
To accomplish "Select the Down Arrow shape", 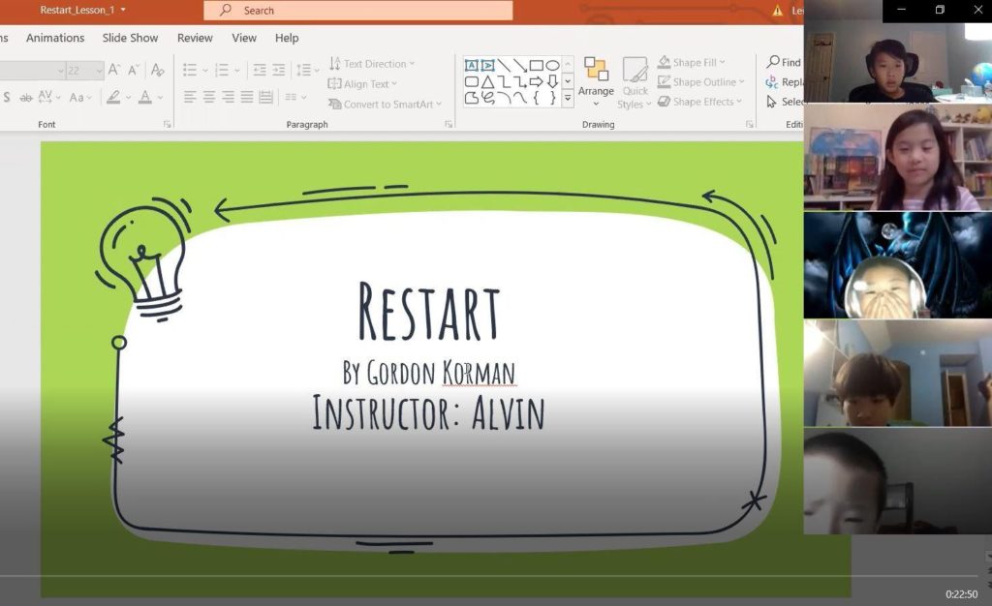I will [x=552, y=81].
